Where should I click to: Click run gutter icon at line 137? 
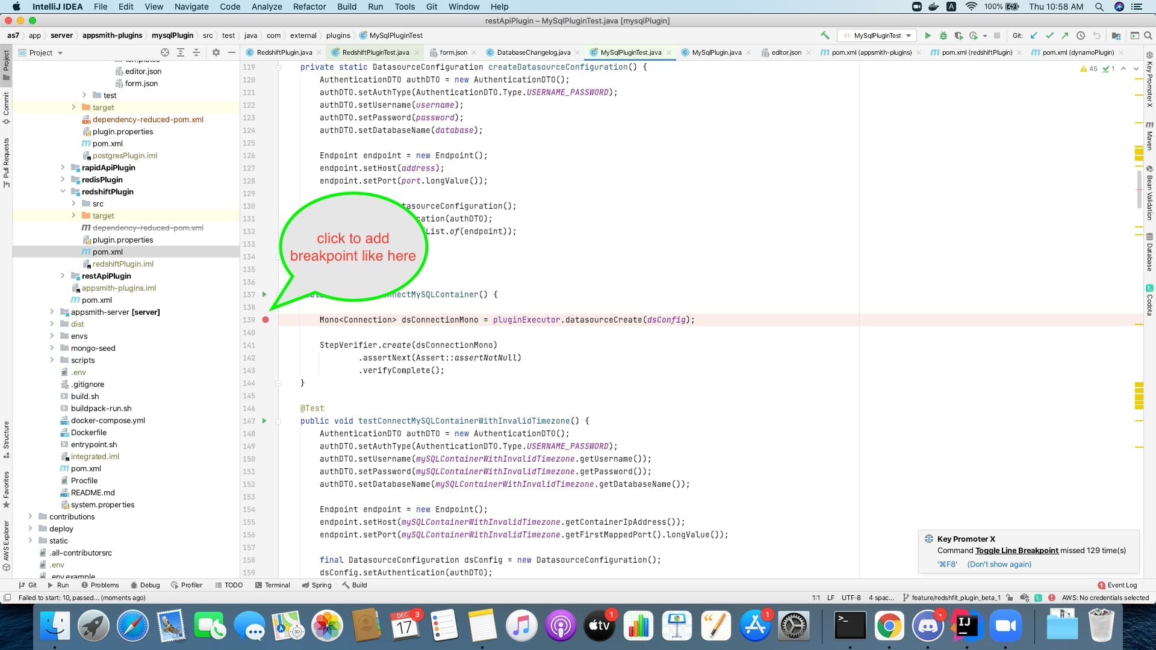pos(264,294)
